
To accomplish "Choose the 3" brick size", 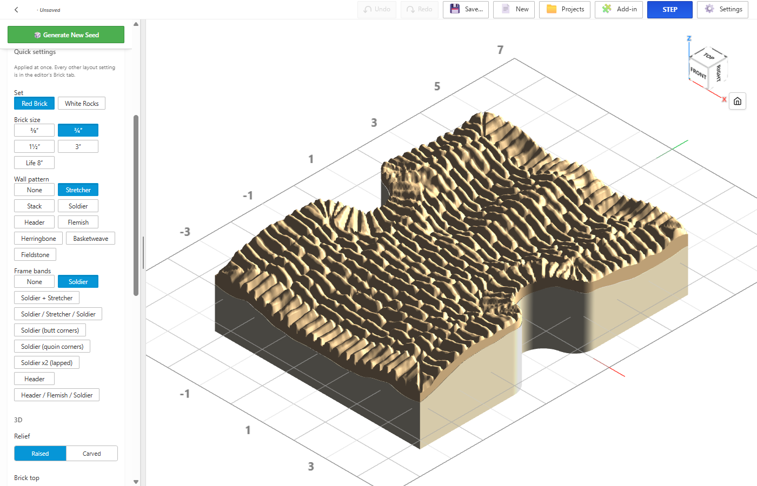I will (78, 147).
